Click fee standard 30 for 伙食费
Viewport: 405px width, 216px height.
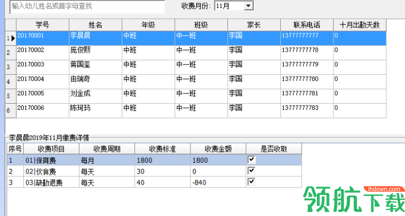(162, 171)
